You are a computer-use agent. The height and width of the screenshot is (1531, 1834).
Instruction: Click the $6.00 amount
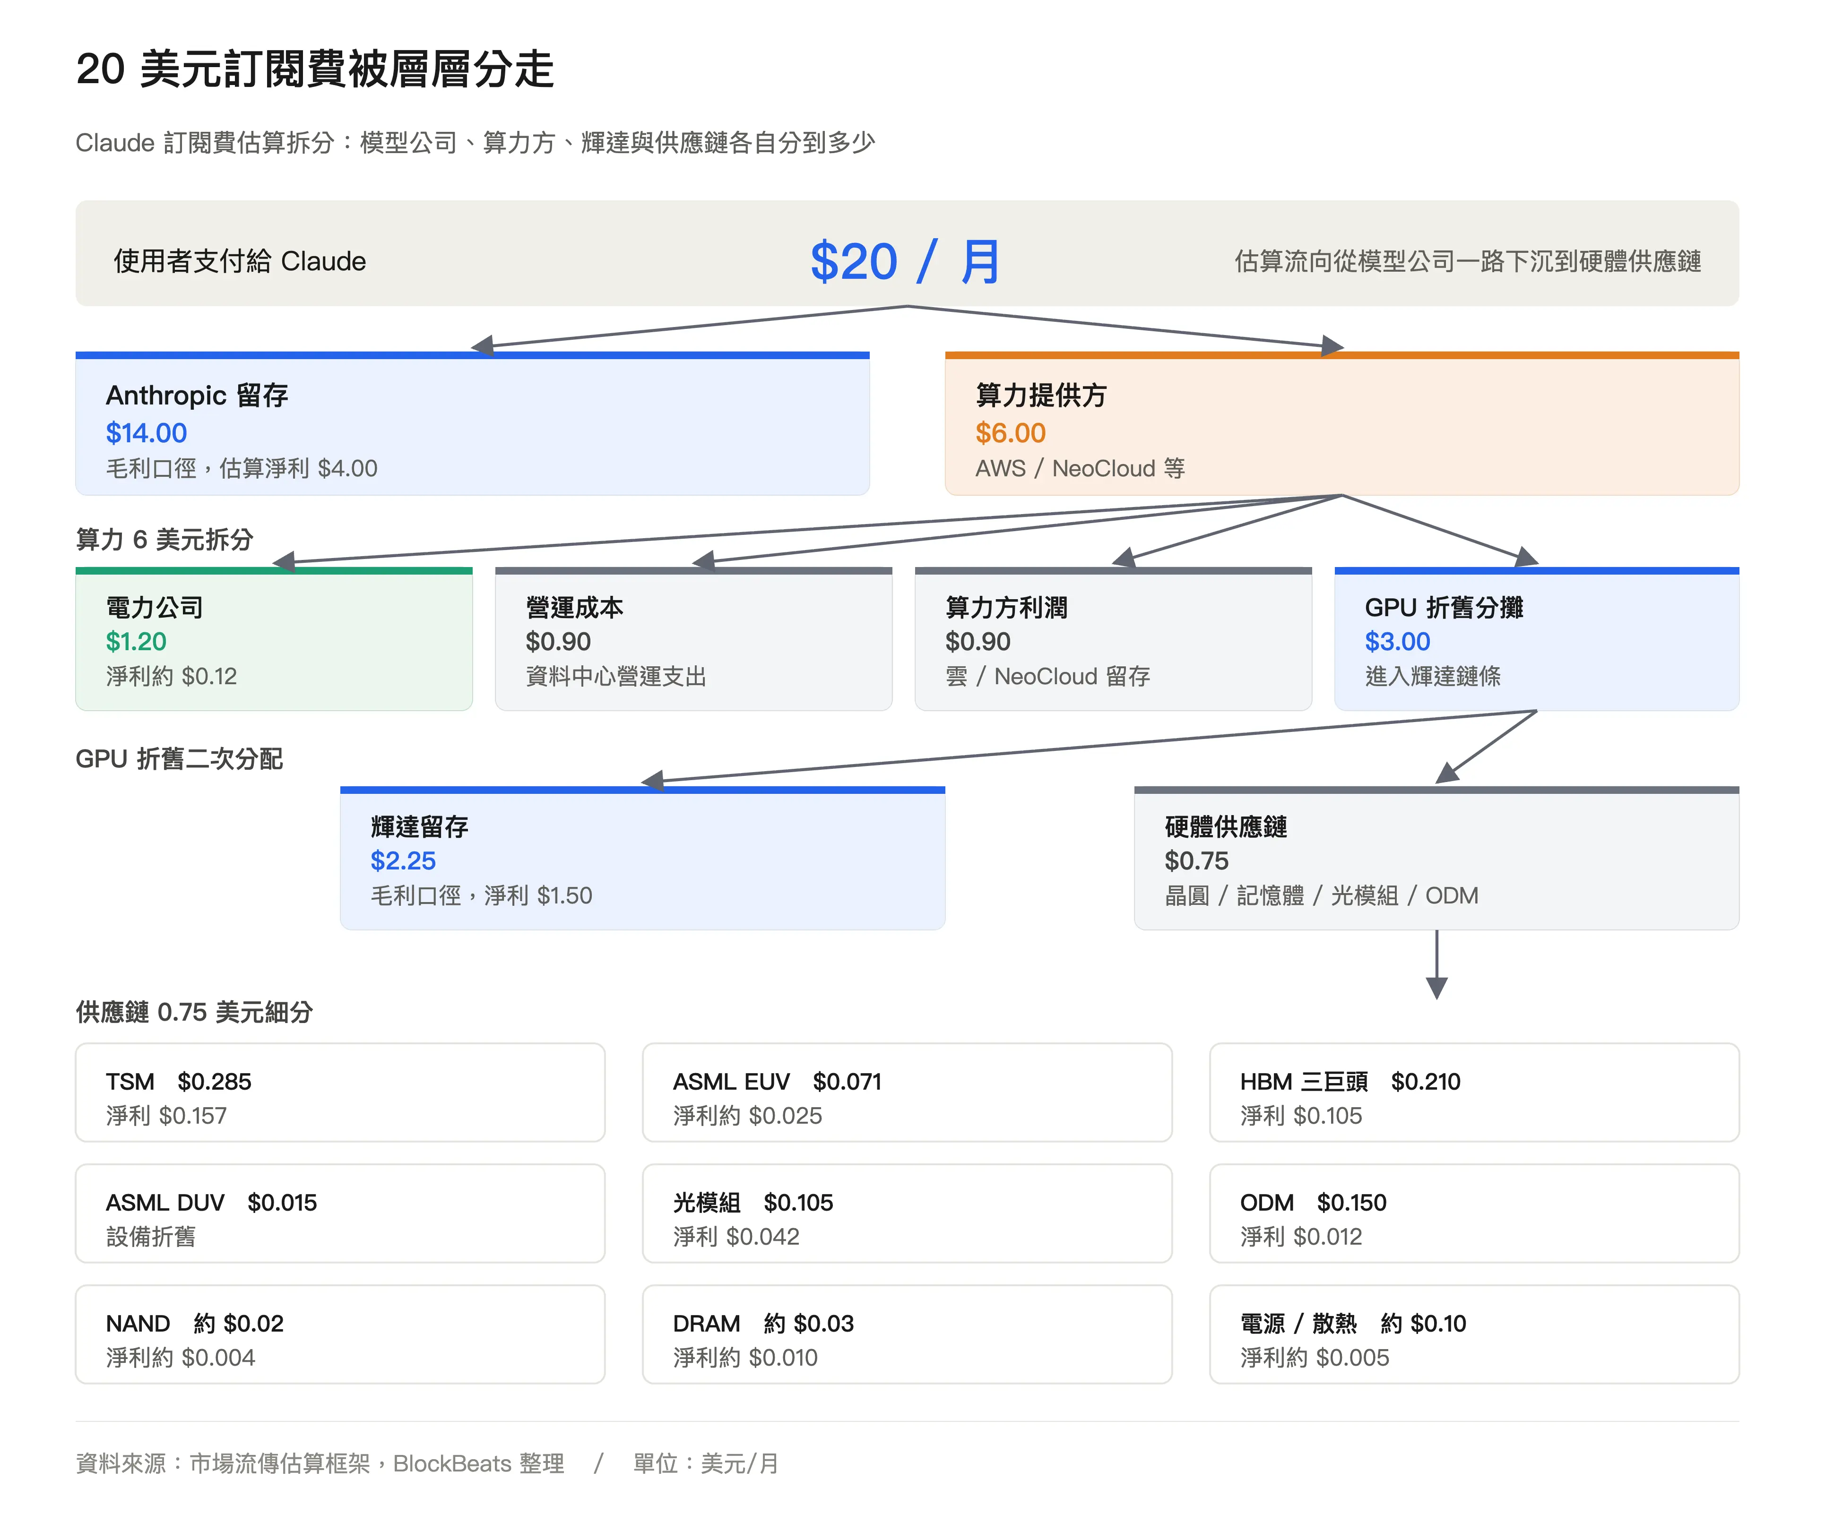(1011, 433)
